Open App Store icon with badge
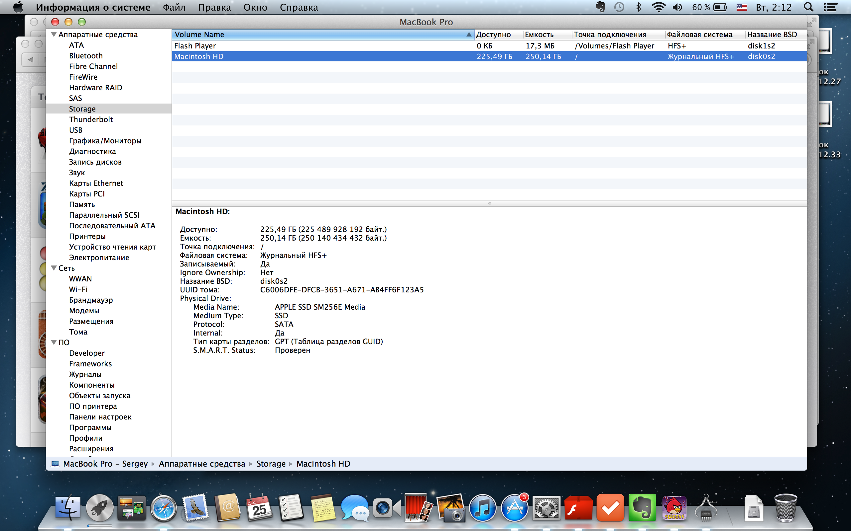Image resolution: width=851 pixels, height=531 pixels. click(515, 508)
